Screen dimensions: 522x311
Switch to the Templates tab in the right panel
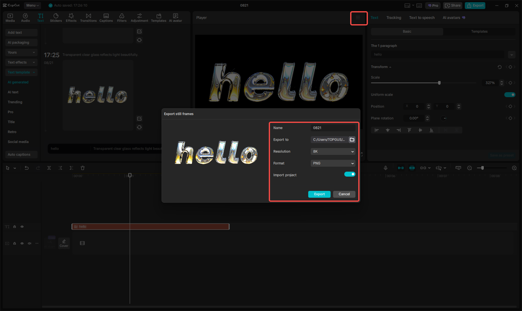click(479, 31)
